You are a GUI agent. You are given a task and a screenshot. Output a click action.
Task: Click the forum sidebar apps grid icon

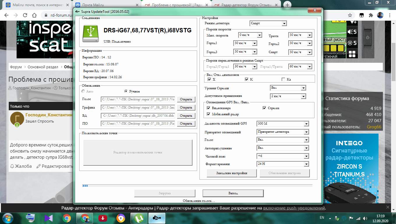[352, 54]
